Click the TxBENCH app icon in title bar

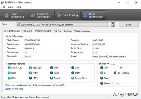coord(2,3)
